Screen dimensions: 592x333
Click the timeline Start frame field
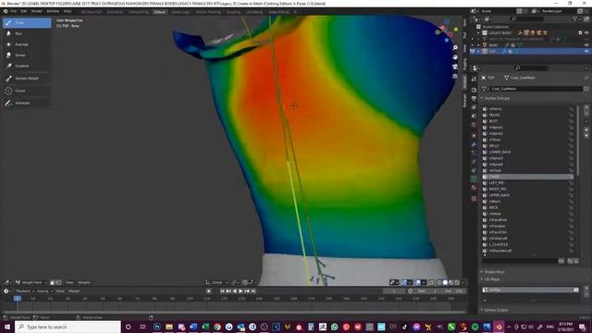[x=428, y=291]
